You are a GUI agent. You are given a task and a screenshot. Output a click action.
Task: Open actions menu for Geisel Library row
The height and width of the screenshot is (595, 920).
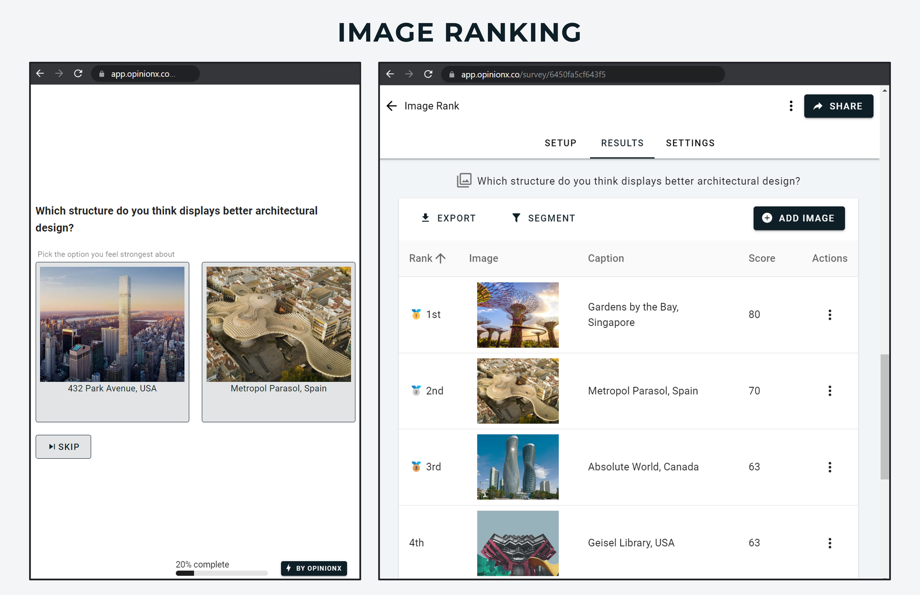829,543
